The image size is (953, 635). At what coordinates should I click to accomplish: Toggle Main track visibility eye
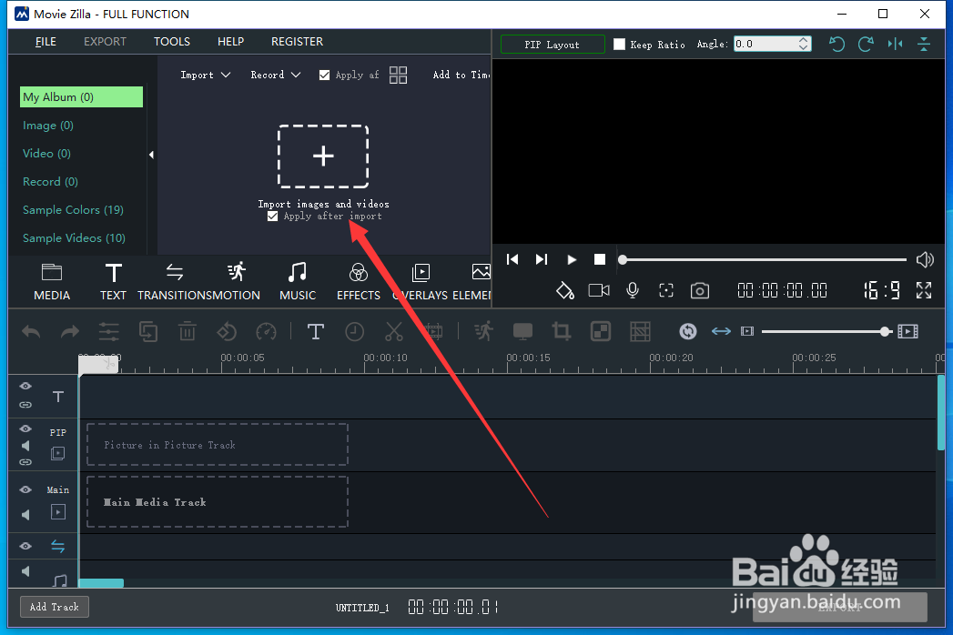pyautogui.click(x=25, y=489)
